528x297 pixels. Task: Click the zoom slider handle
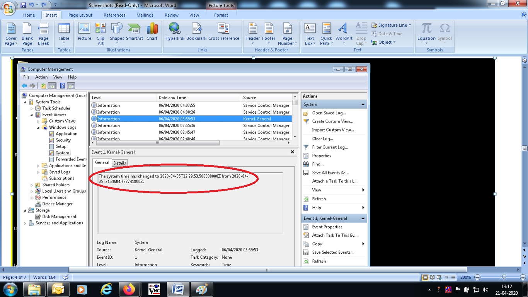click(504, 277)
